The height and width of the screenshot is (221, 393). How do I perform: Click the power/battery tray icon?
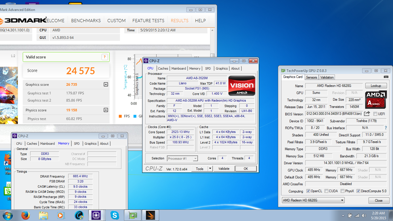(x=350, y=215)
